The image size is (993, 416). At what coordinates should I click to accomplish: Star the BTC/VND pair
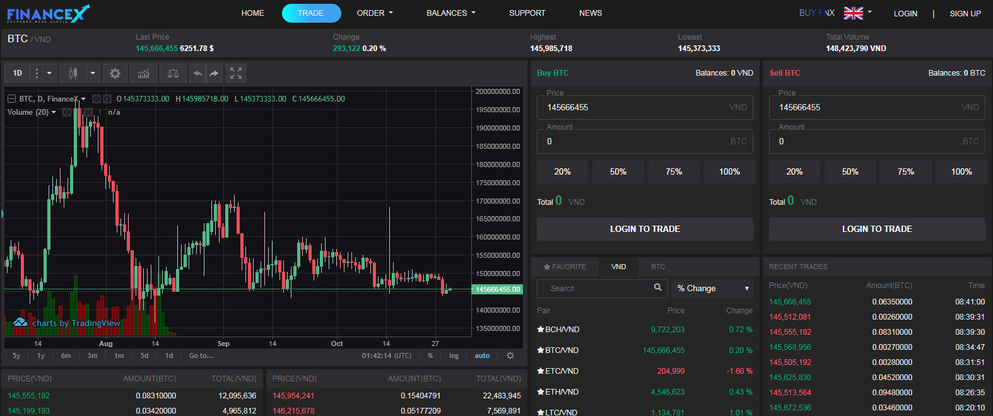coord(540,350)
